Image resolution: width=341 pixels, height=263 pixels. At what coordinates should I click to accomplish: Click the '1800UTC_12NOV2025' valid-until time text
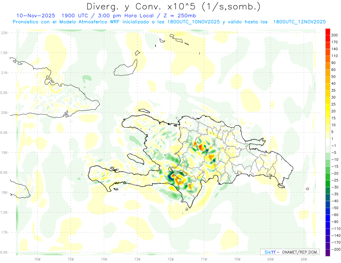(299, 22)
